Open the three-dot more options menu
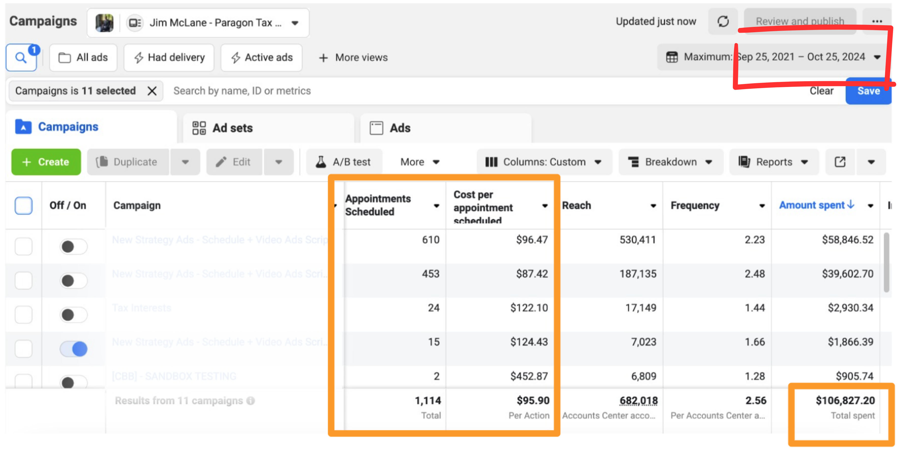 [877, 22]
